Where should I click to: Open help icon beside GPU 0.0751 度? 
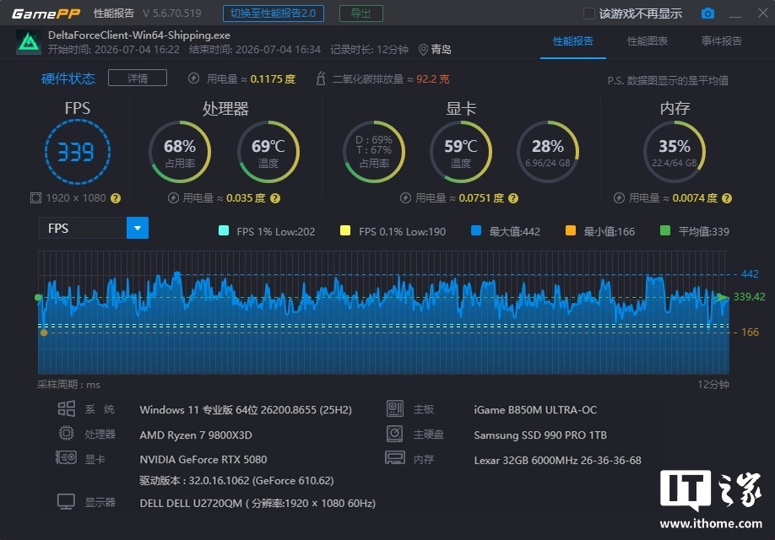(513, 198)
